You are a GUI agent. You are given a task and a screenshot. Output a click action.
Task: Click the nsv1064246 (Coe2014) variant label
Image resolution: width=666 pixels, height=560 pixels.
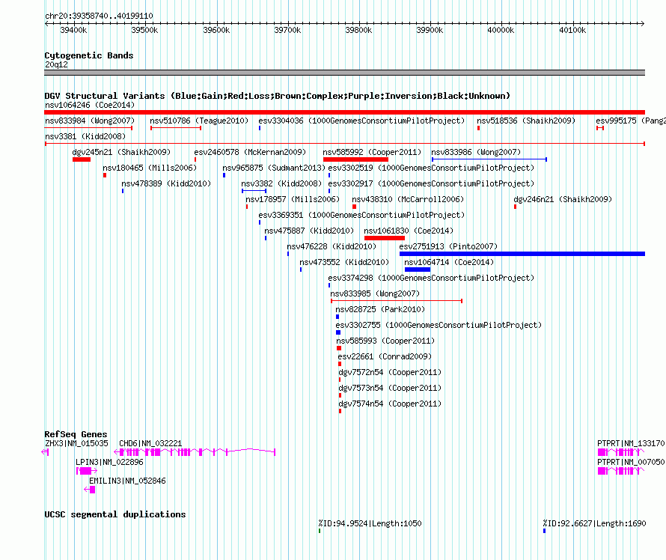(90, 105)
